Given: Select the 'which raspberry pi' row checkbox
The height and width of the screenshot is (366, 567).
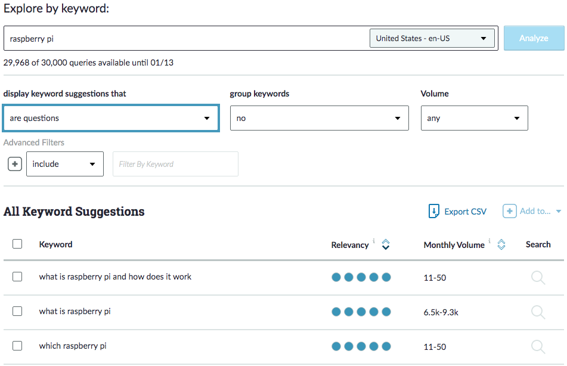Looking at the screenshot, I should click(17, 346).
